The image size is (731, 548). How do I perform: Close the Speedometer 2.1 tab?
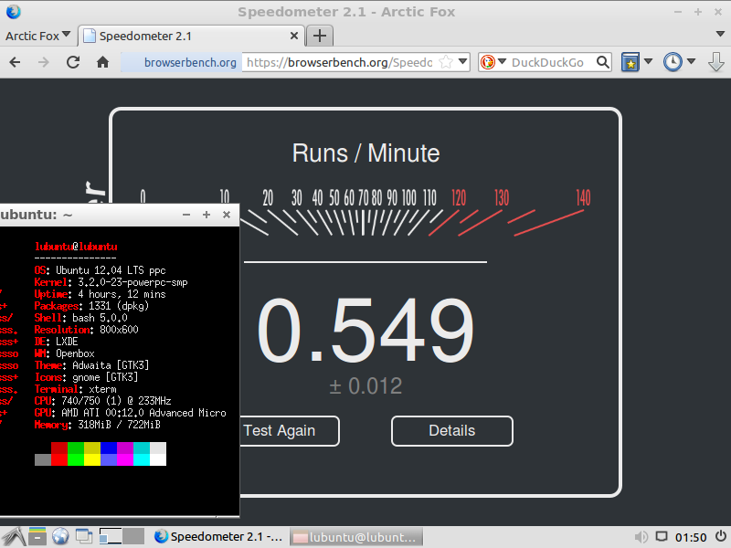[x=294, y=36]
